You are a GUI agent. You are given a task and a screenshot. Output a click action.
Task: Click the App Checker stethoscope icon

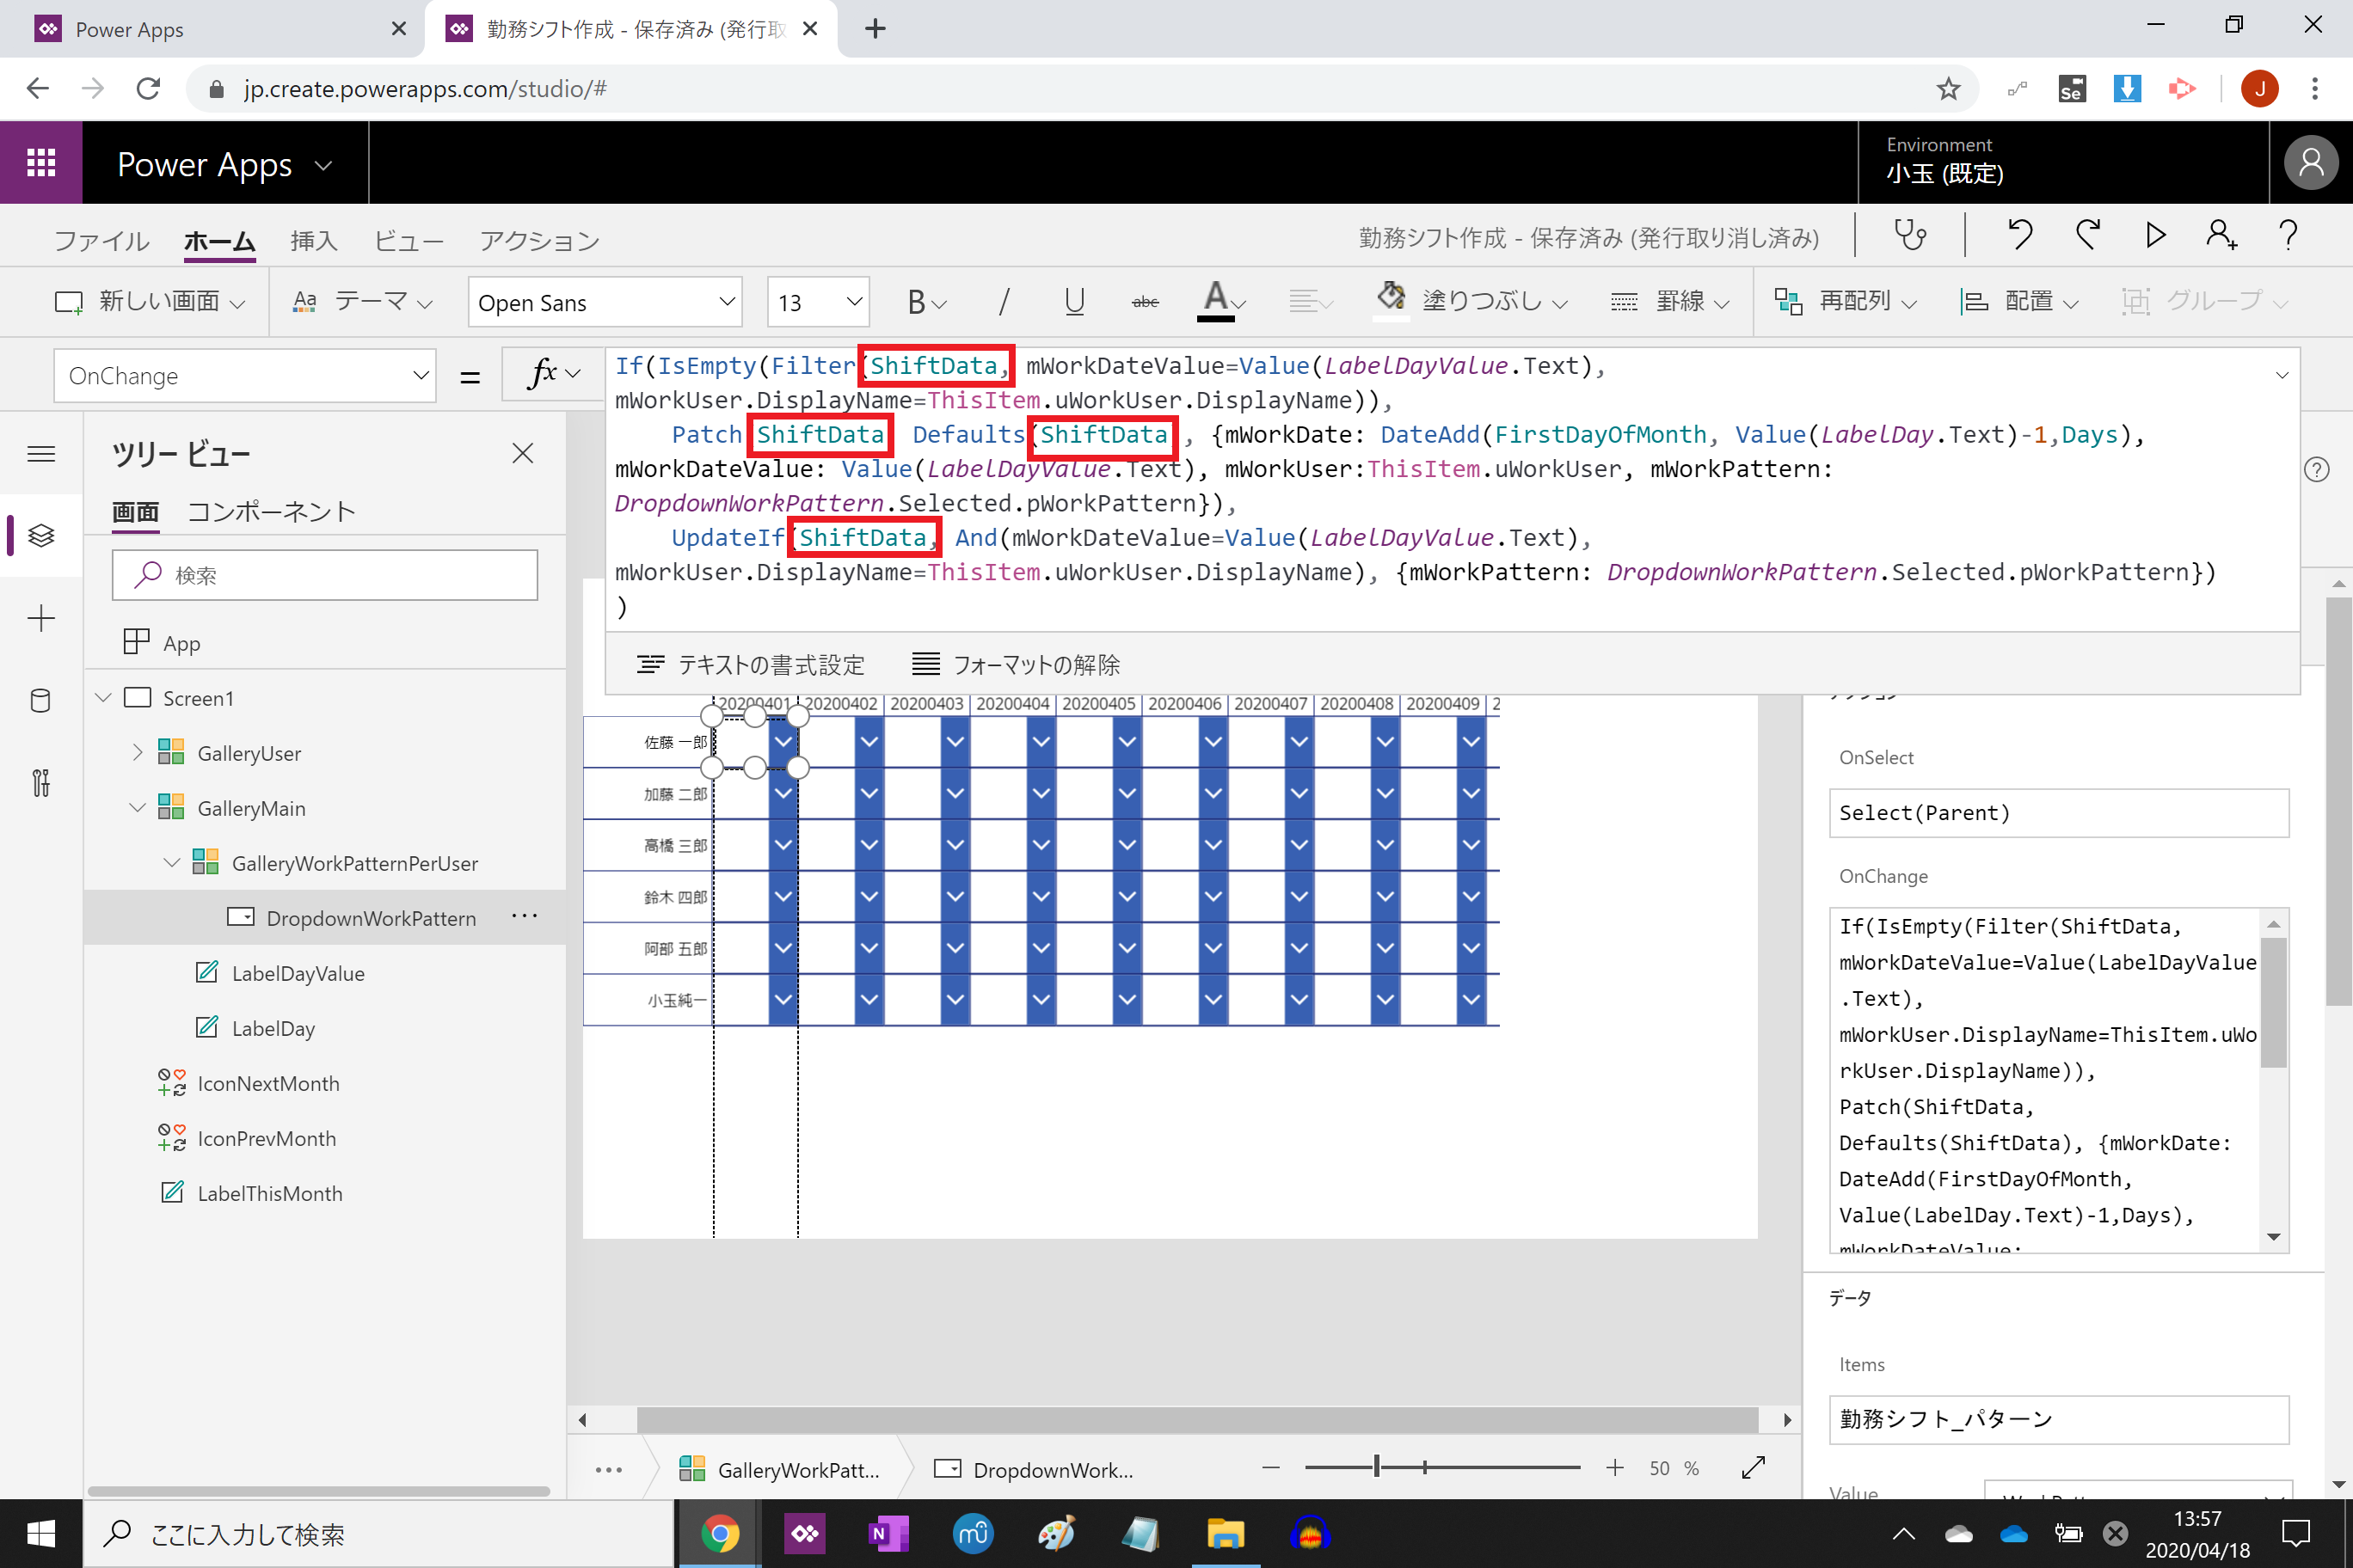point(1909,236)
